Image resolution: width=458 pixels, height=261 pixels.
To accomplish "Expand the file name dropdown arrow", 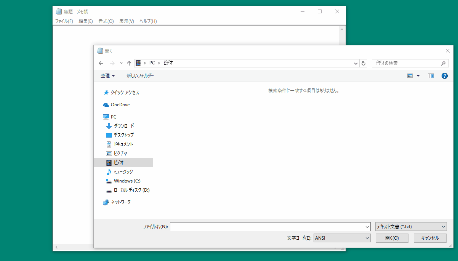I will [x=367, y=227].
